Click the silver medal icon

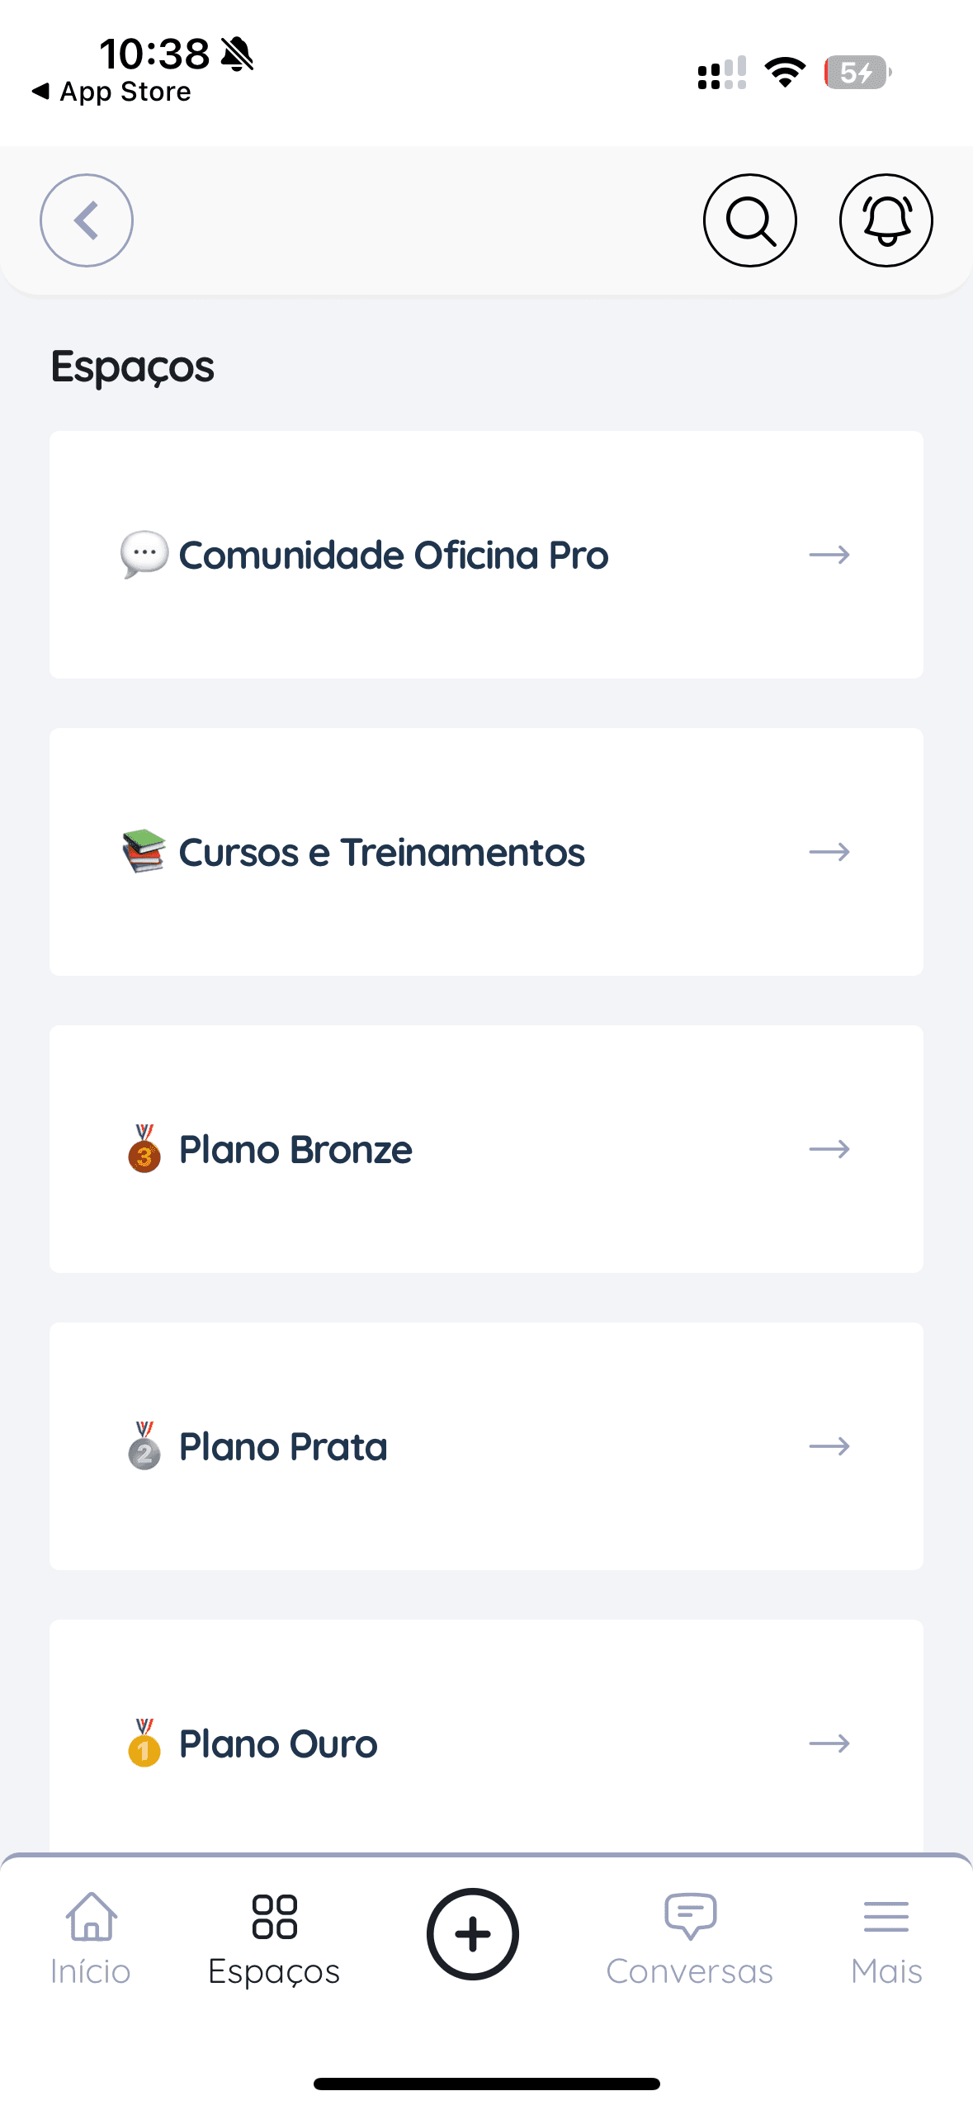click(x=144, y=1445)
